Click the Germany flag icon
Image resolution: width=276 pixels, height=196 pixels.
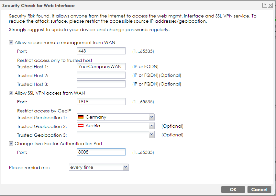(x=81, y=117)
